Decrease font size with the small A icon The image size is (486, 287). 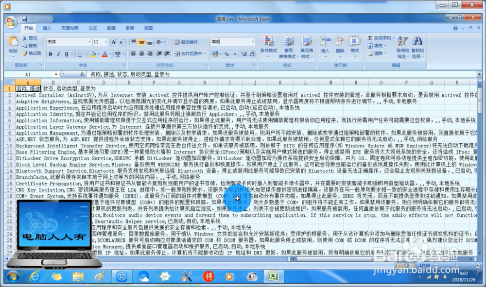(x=121, y=42)
